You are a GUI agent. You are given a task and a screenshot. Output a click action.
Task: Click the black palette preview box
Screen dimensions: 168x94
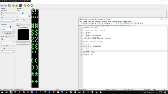point(23,34)
